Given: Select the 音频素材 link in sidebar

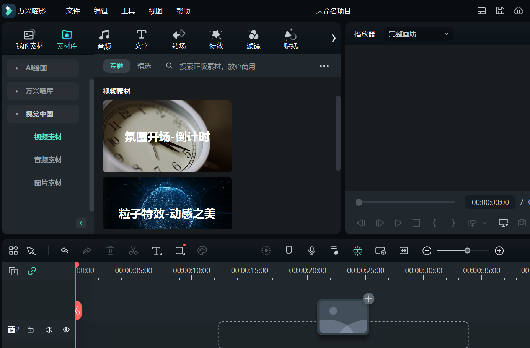Looking at the screenshot, I should (x=48, y=159).
